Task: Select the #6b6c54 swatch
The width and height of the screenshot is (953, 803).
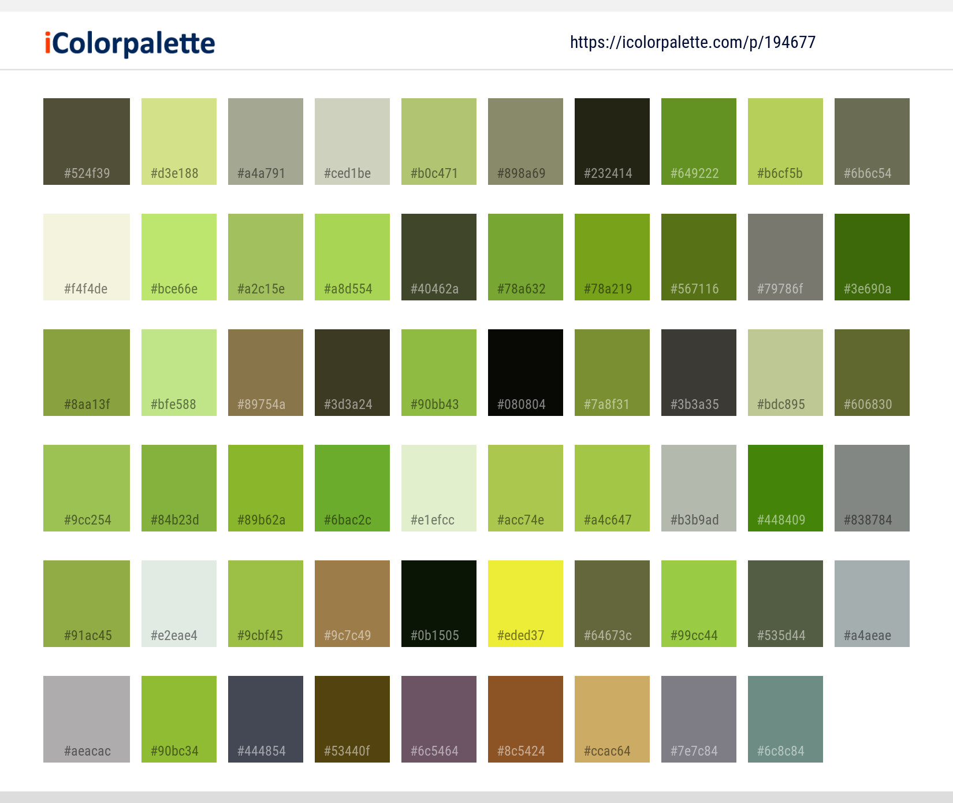Action: (x=872, y=142)
